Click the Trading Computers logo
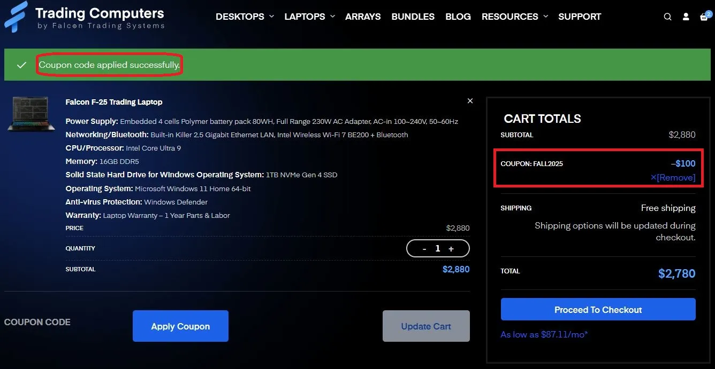Screen dimensions: 715x369 pyautogui.click(x=85, y=17)
